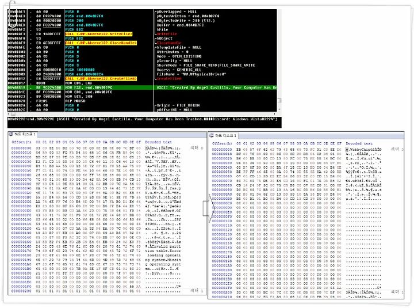414x308 pixels.
Task: Click the Offset(h) header in left hex view
Action: [x=21, y=142]
